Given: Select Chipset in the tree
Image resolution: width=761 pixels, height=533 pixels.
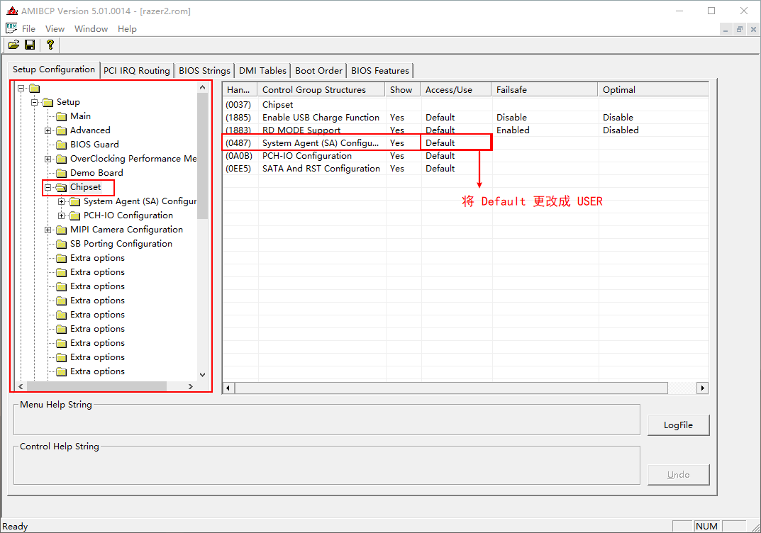Looking at the screenshot, I should click(x=85, y=187).
